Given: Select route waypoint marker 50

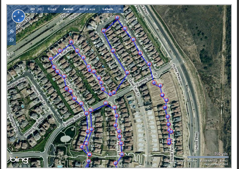Looking at the screenshot, I should tap(115, 108).
